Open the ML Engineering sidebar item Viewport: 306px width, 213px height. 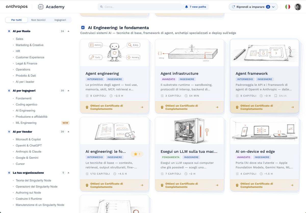pos(26,123)
